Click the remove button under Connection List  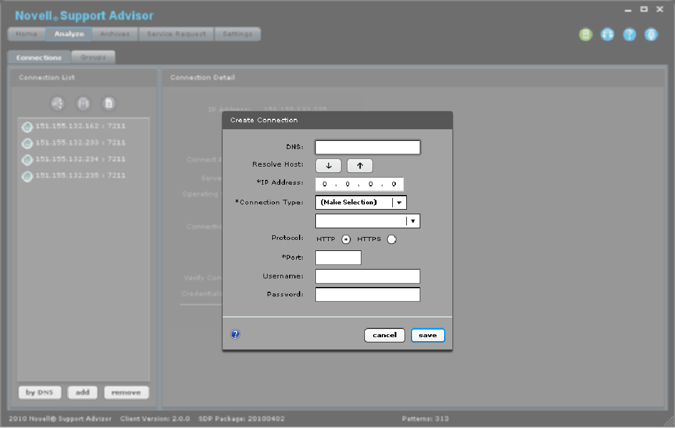[x=126, y=392]
